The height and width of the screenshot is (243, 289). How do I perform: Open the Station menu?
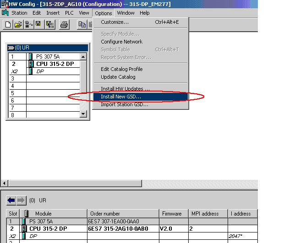[x=19, y=13]
